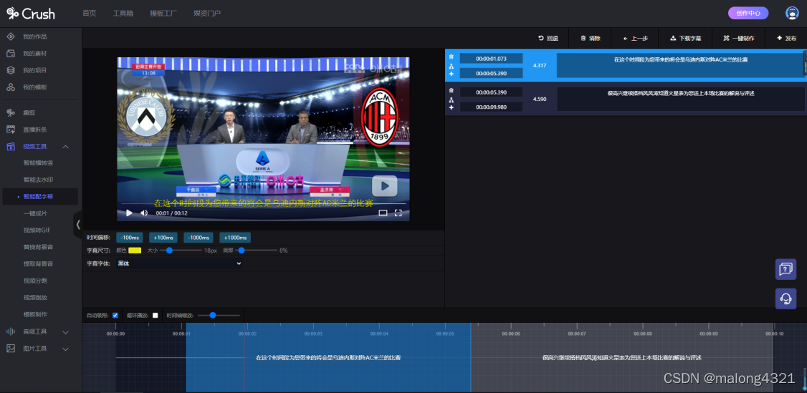The image size is (807, 393).
Task: Select 模板制作 in video tools
Action: tap(35, 314)
